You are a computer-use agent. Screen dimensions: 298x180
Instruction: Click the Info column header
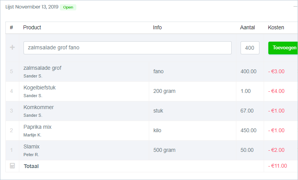(157, 27)
